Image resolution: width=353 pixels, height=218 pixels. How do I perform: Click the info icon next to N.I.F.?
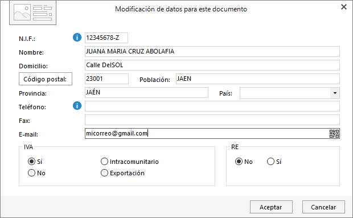(x=77, y=38)
